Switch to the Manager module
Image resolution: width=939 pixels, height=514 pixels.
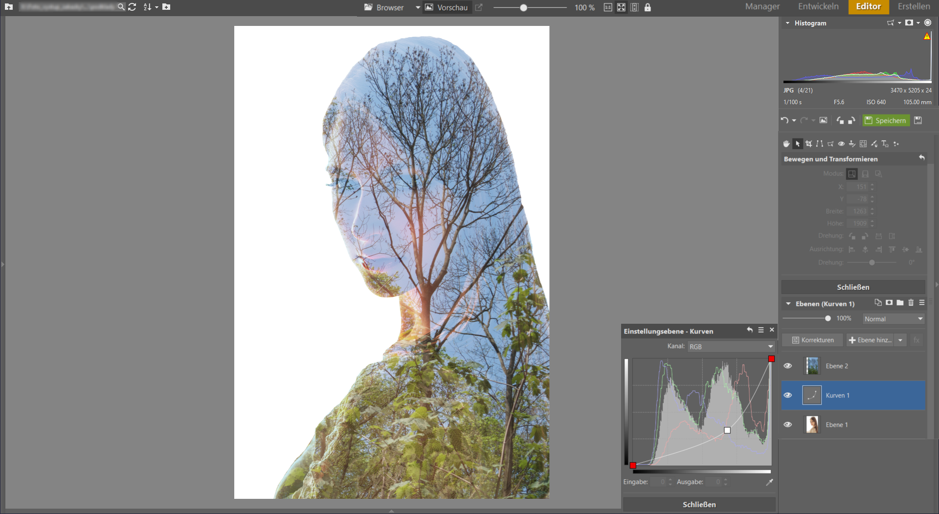762,6
